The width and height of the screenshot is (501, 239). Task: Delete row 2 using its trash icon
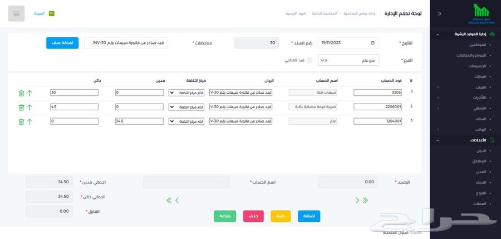(x=21, y=108)
